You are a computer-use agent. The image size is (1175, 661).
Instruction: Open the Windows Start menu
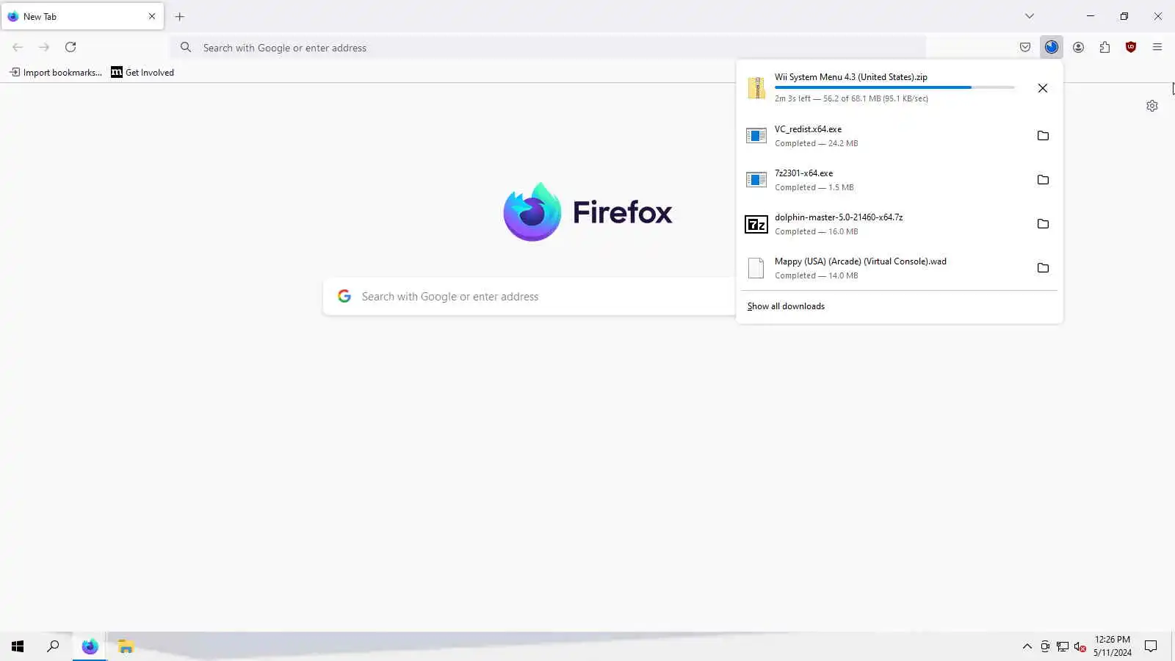(x=18, y=646)
